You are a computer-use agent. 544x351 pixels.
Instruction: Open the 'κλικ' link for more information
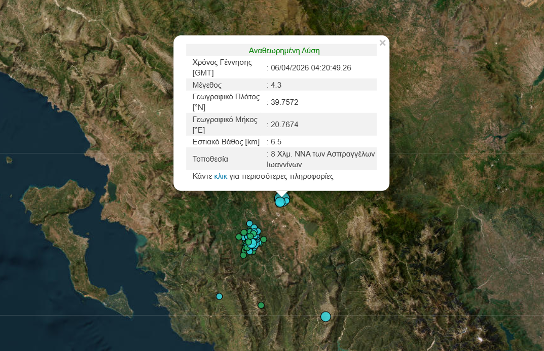221,176
